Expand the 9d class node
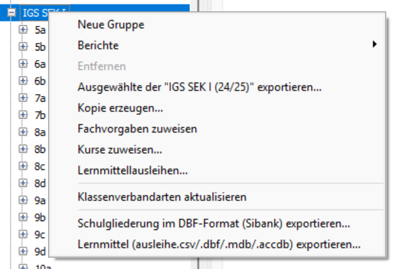The width and height of the screenshot is (397, 269). click(23, 251)
